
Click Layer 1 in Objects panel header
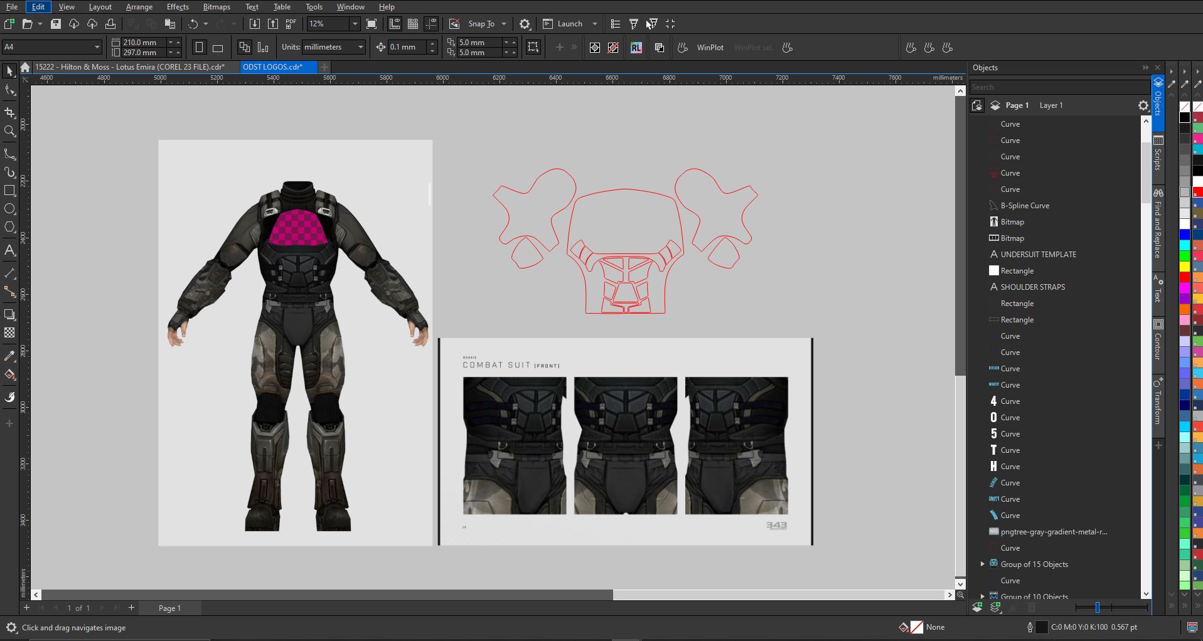(x=1051, y=105)
